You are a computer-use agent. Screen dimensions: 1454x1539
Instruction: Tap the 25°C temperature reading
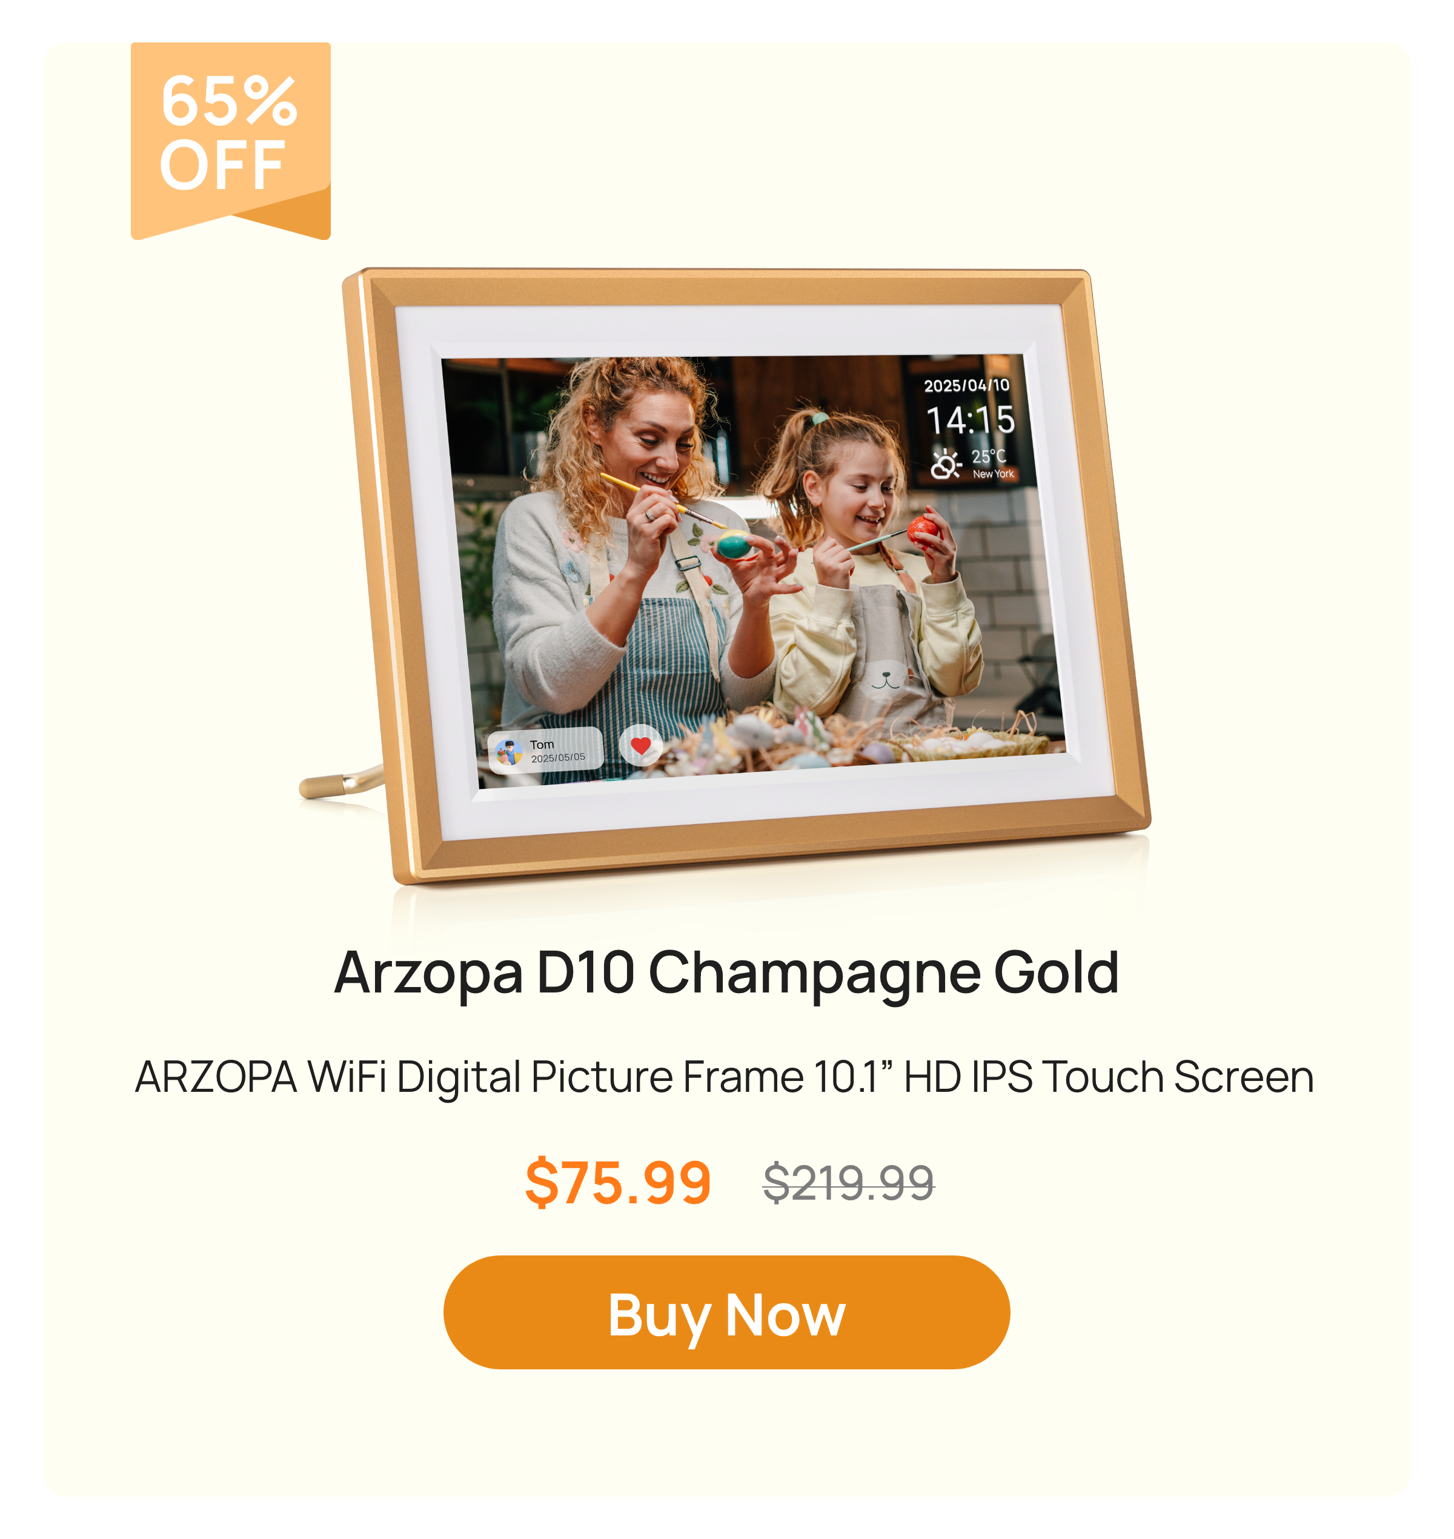pos(988,456)
